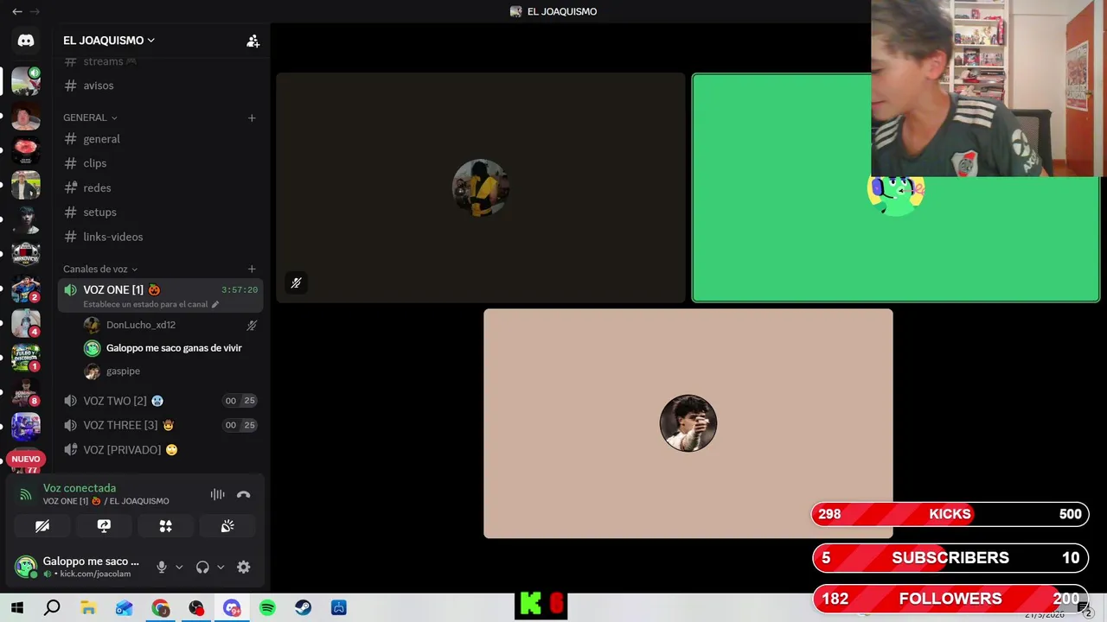Open Discord direct messages home icon
This screenshot has height=622, width=1107.
(x=26, y=41)
